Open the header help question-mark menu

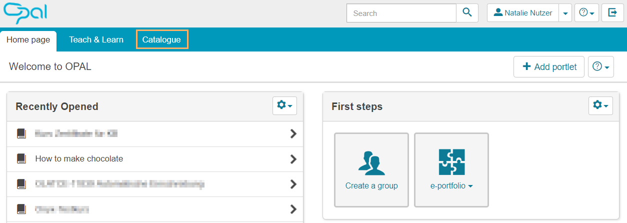coord(586,13)
